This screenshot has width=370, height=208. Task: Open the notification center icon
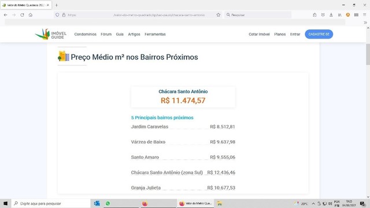point(362,203)
